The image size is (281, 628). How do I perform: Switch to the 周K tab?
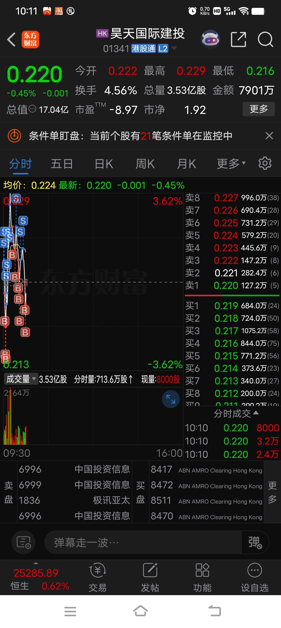[145, 164]
